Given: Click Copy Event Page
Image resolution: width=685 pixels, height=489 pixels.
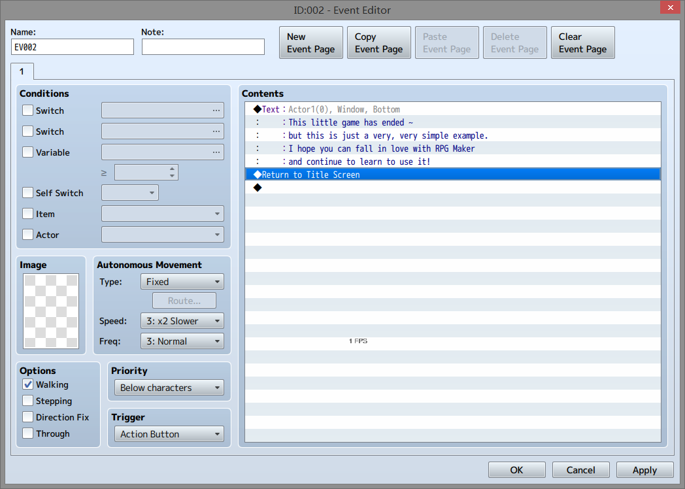Looking at the screenshot, I should pos(378,42).
